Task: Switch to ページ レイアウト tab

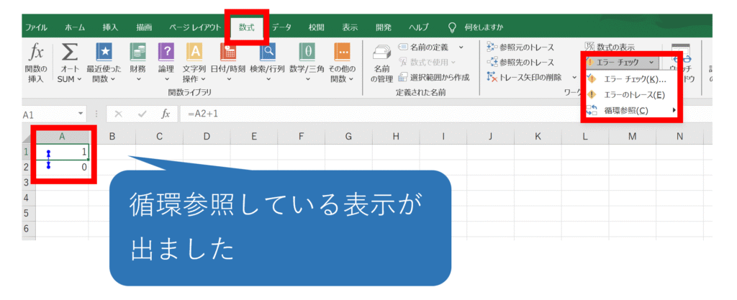Action: pos(195,27)
